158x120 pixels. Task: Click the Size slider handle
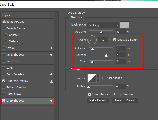92,62
